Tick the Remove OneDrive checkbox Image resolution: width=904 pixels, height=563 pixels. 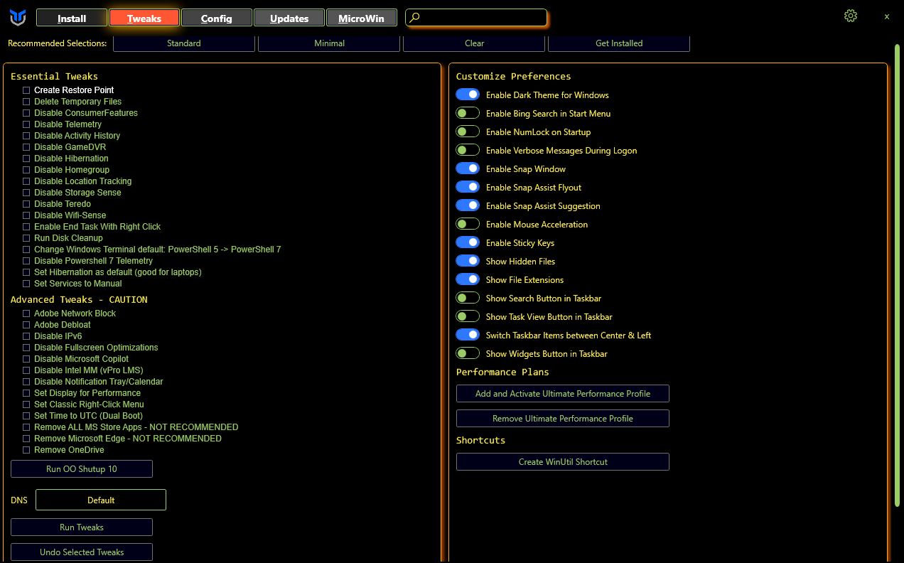click(x=26, y=450)
